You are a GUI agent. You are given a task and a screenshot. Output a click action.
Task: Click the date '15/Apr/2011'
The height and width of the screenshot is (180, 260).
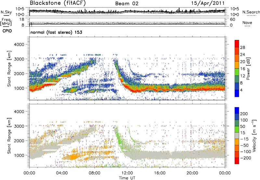pos(208,3)
